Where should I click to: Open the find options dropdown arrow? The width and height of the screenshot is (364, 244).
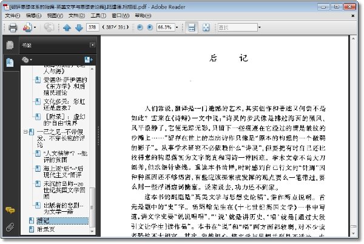click(x=260, y=27)
